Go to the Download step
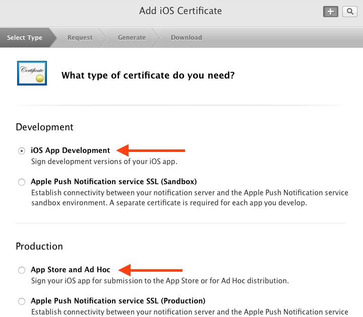The image size is (363, 317). tap(187, 38)
